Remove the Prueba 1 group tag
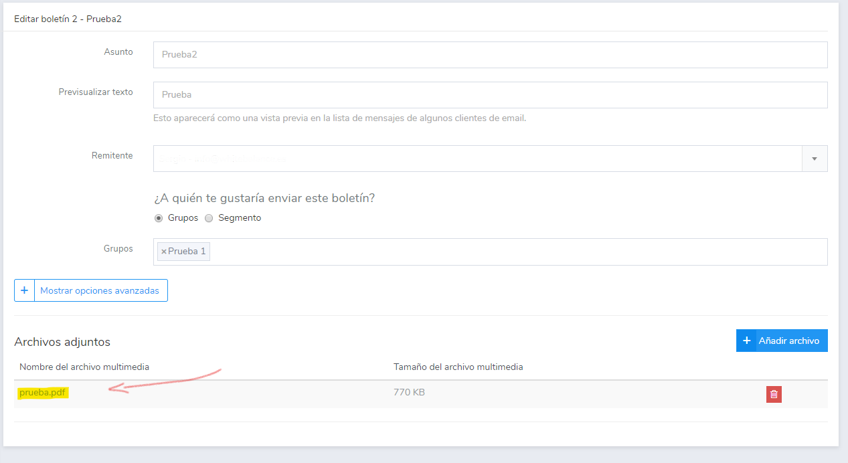Image resolution: width=848 pixels, height=463 pixels. (x=164, y=252)
